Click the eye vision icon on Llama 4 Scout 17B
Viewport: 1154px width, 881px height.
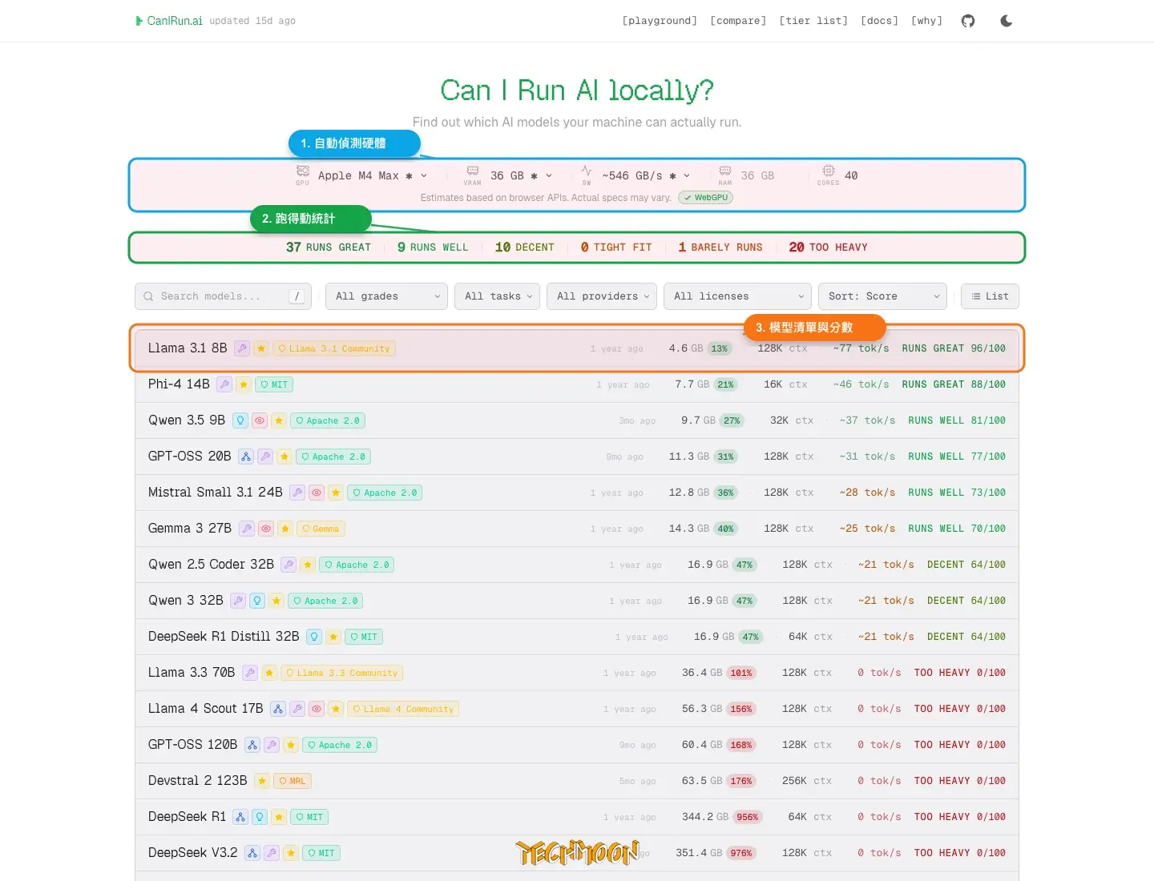[317, 709]
